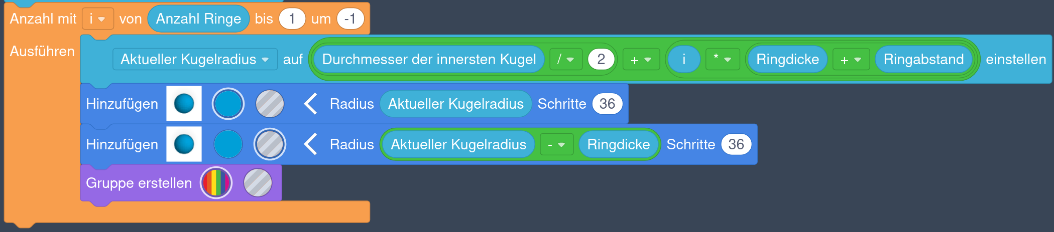The image size is (1054, 232).
Task: Open minus operator dropdown before Ringdicke
Action: tap(556, 145)
